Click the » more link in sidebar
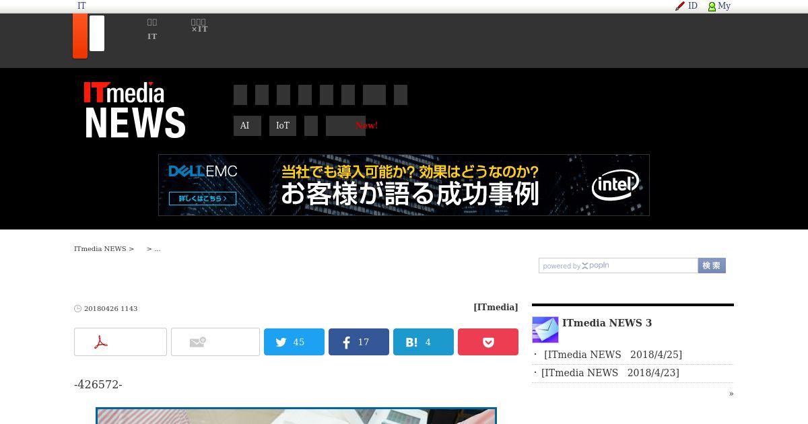 [x=731, y=394]
